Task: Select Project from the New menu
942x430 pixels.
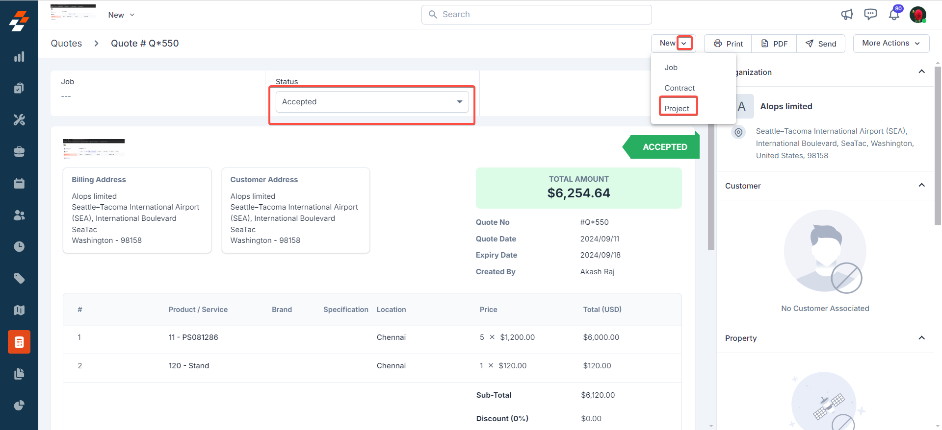Action: (677, 108)
